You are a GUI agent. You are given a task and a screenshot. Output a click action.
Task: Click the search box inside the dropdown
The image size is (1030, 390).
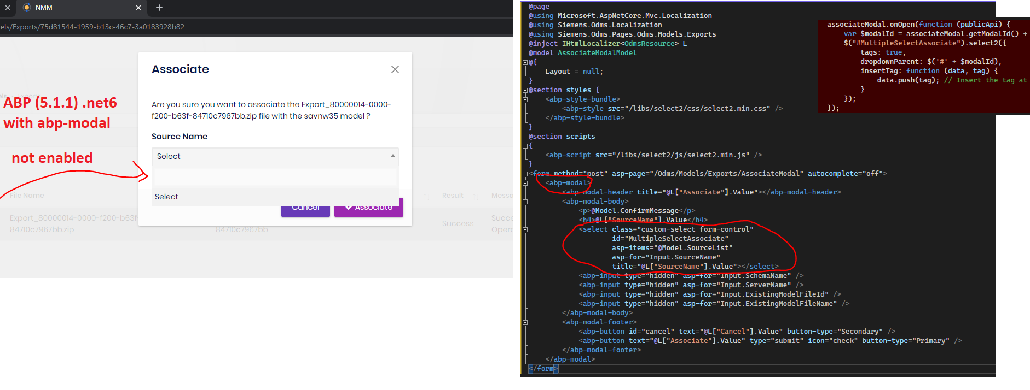click(275, 177)
